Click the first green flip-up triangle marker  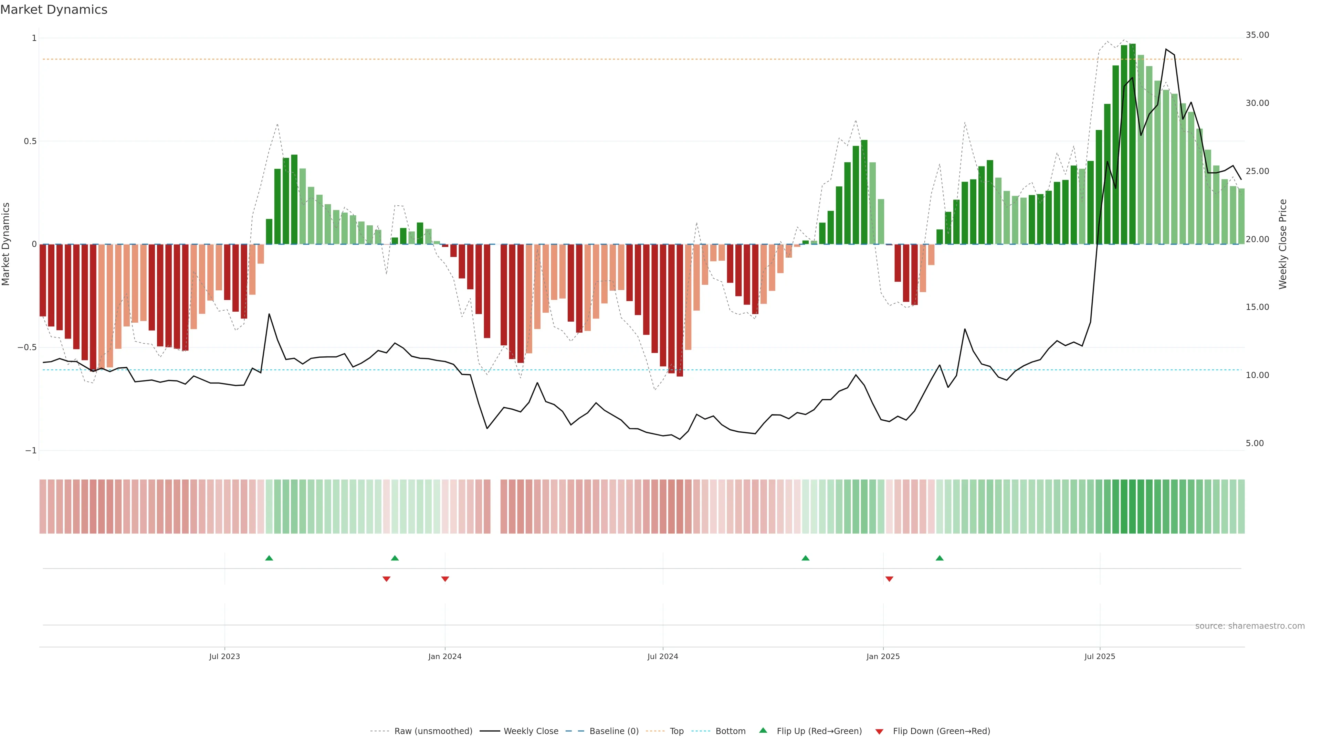pyautogui.click(x=269, y=558)
